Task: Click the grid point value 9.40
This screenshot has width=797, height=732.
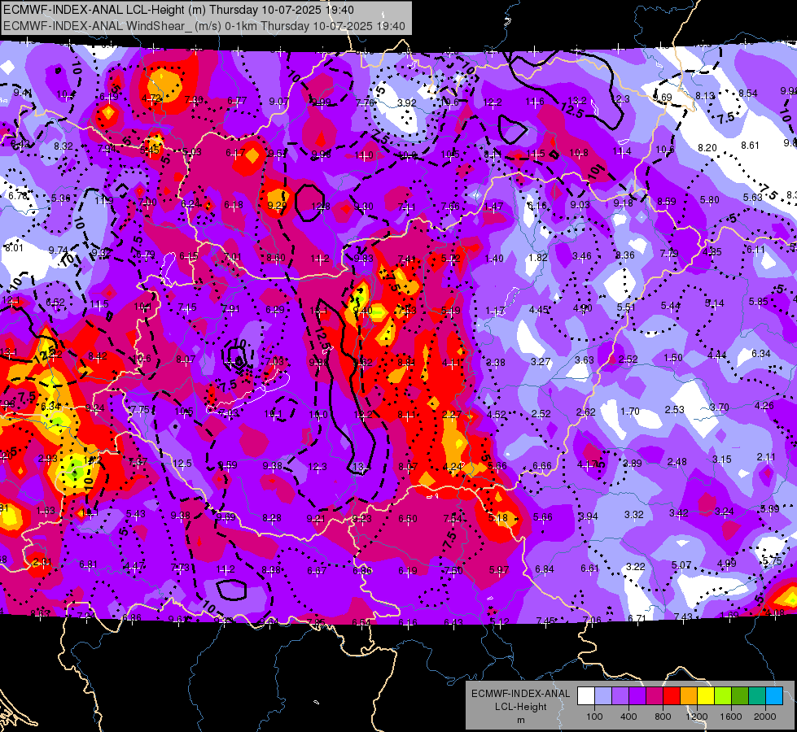Action: click(362, 311)
